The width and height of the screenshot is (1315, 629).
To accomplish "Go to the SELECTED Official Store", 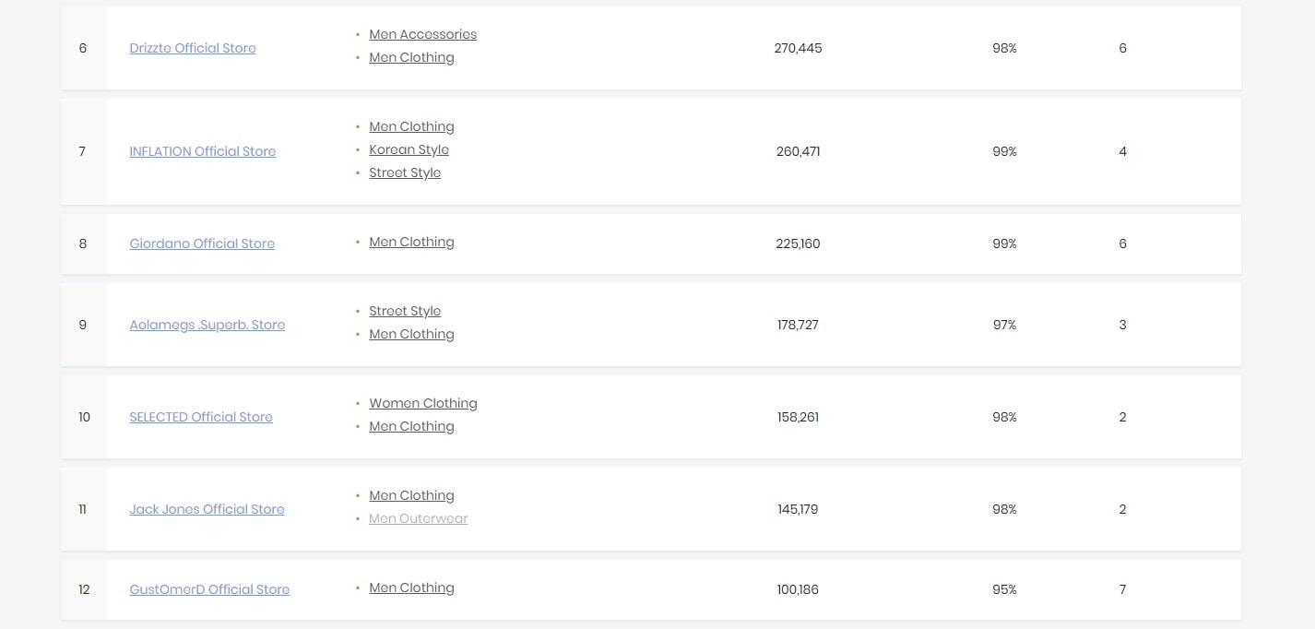I will tap(201, 417).
